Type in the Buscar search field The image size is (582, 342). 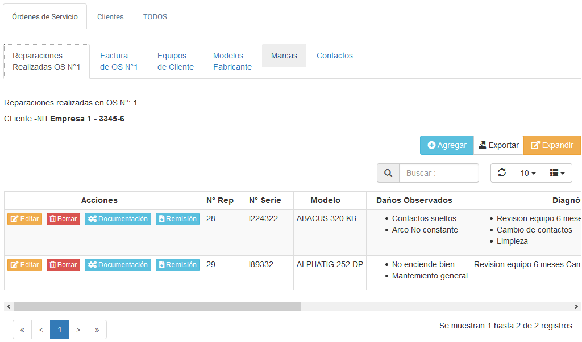(439, 173)
